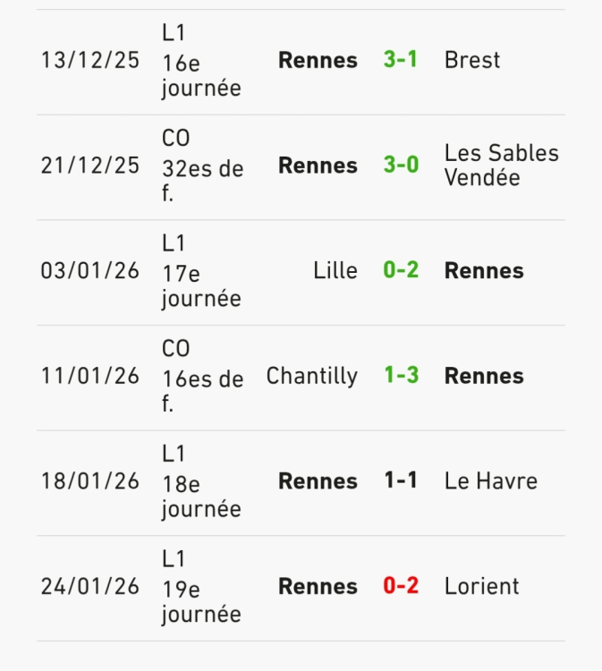Click the 3-1 score of Rennes vs Brest

(x=400, y=60)
